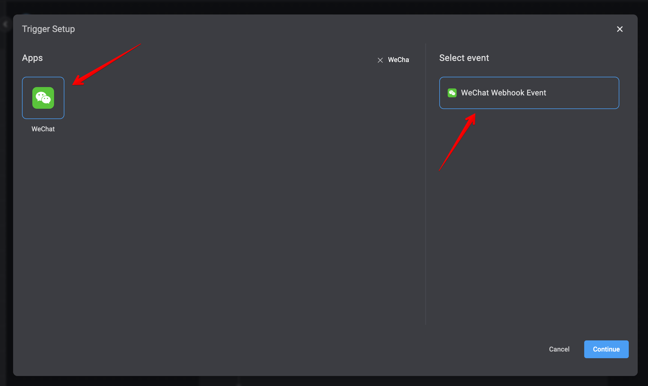
Task: Click the Select event header
Action: click(464, 58)
